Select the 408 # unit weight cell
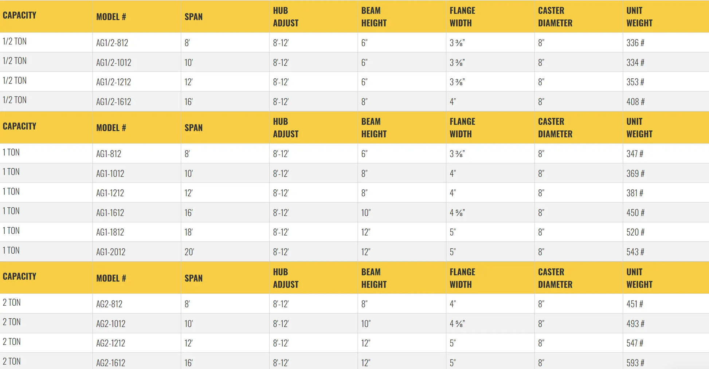This screenshot has width=709, height=369. 635,102
